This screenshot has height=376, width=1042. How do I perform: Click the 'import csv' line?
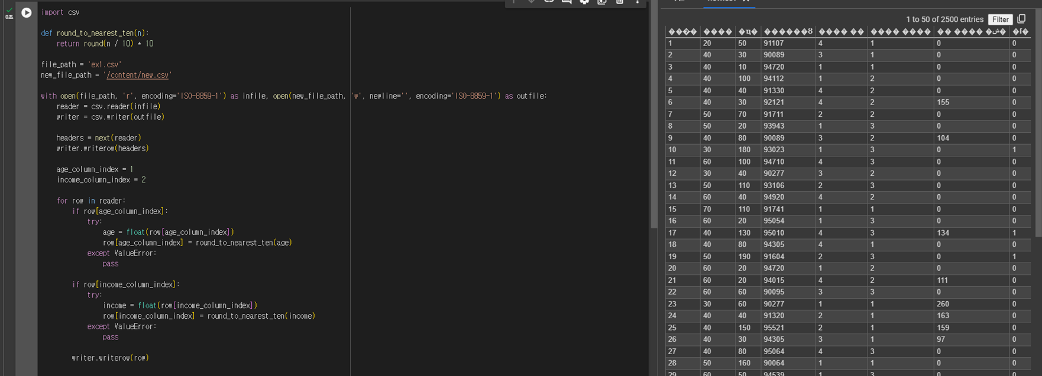click(x=60, y=12)
